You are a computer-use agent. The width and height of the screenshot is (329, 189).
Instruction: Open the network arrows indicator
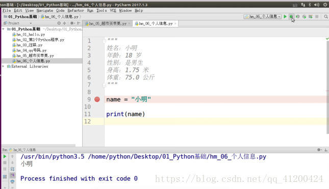coord(303,5)
